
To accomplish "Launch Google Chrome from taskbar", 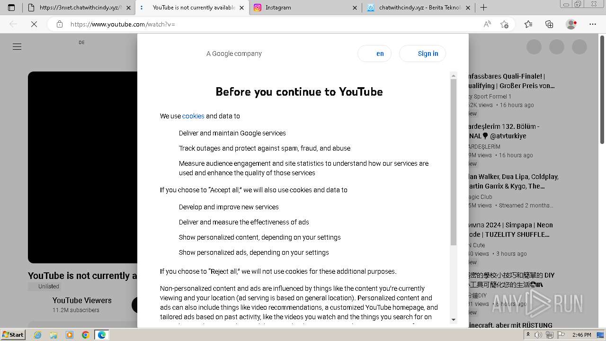I will (x=86, y=335).
